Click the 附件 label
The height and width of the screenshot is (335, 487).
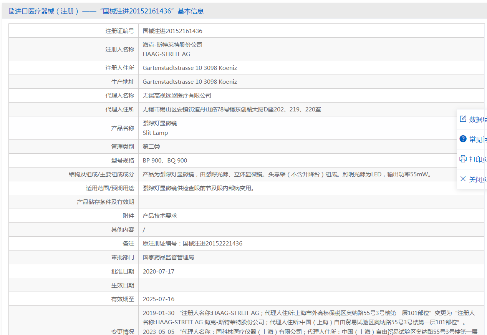point(129,216)
